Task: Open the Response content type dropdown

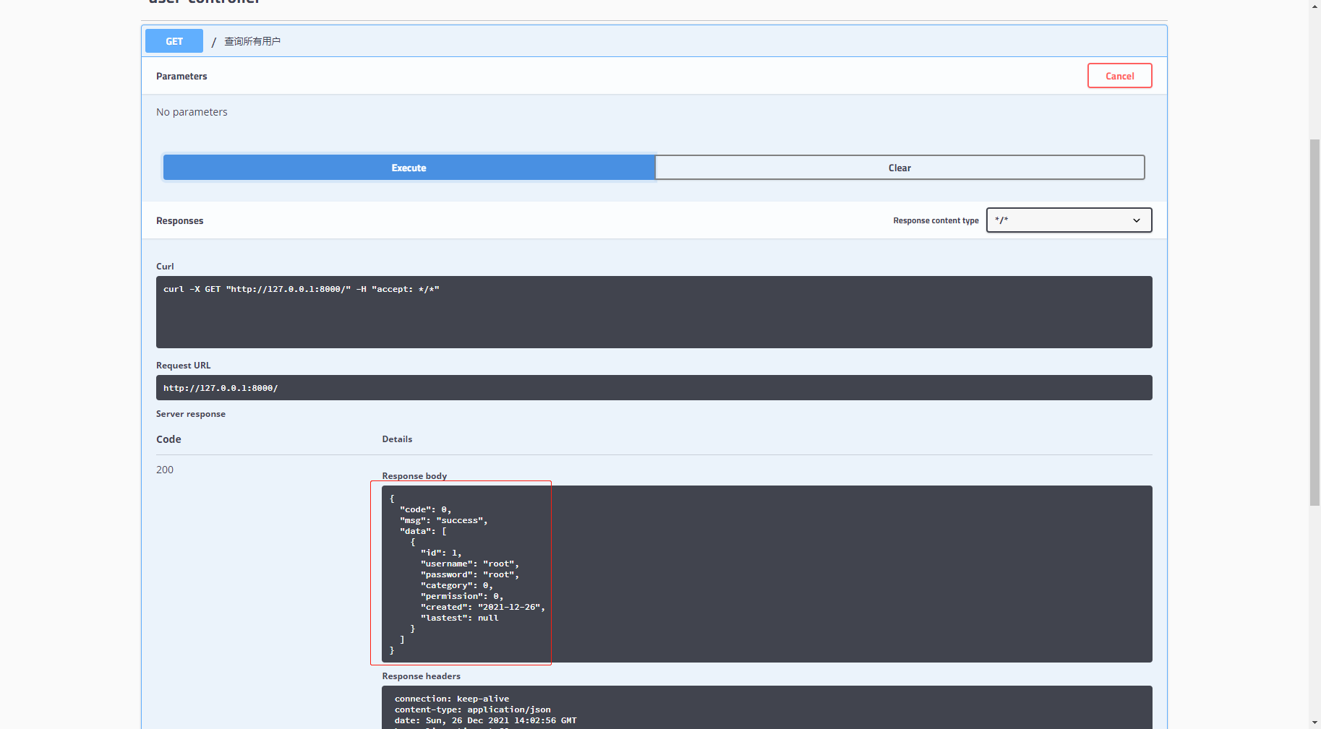Action: pos(1069,220)
